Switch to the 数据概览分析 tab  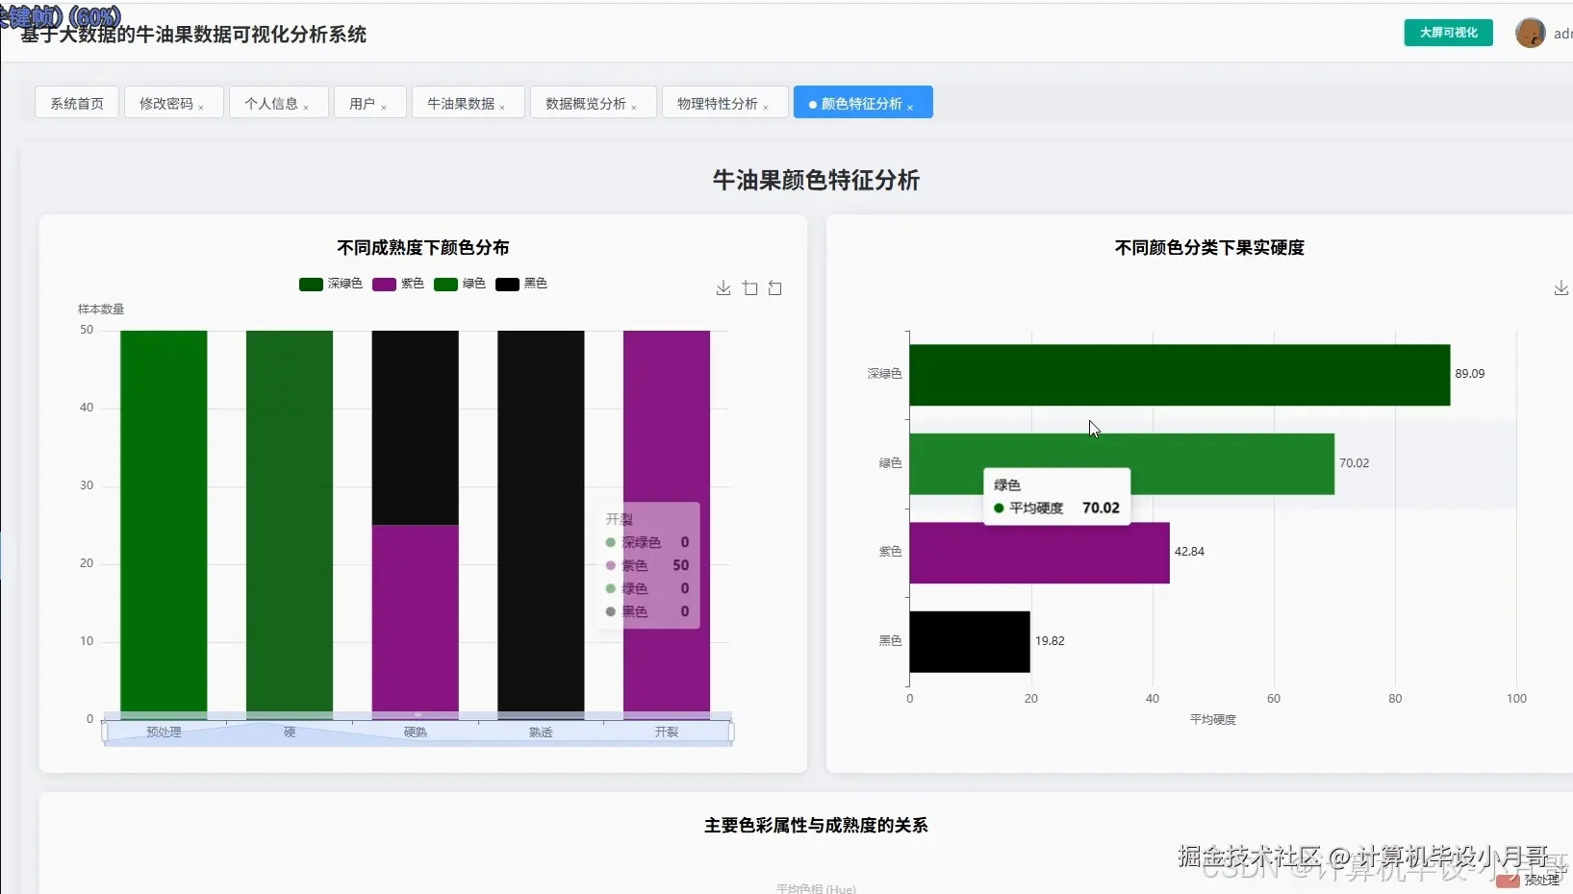click(585, 102)
